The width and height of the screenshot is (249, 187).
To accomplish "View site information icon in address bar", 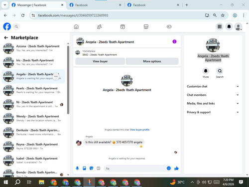I will click(x=33, y=15).
